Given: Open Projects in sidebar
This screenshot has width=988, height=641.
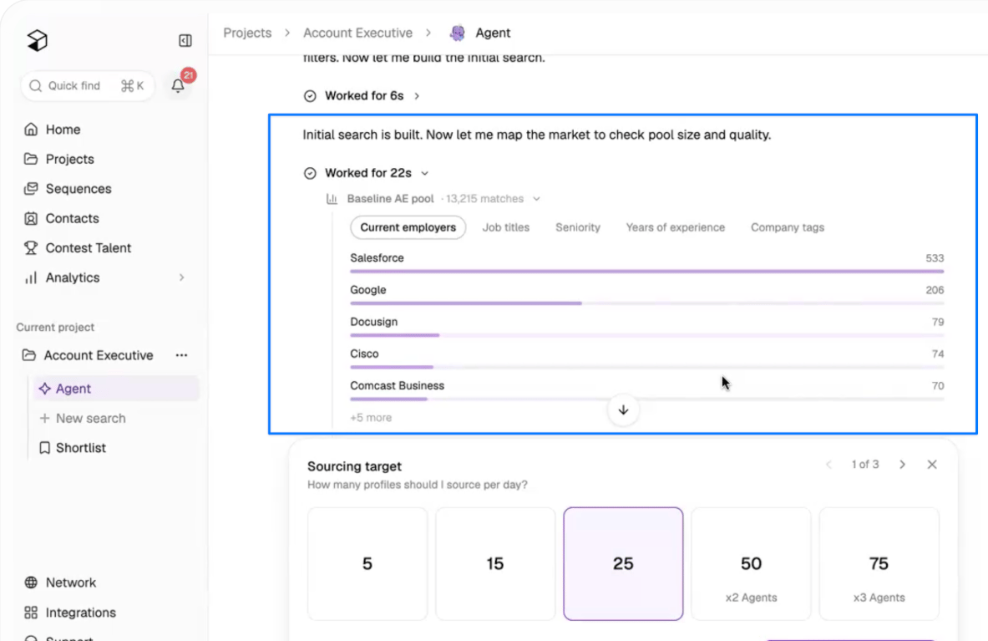Looking at the screenshot, I should (69, 159).
